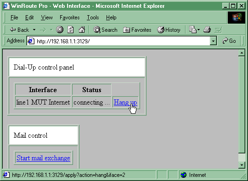Click the 'Mail control' heading
The image size is (248, 181).
(30, 135)
